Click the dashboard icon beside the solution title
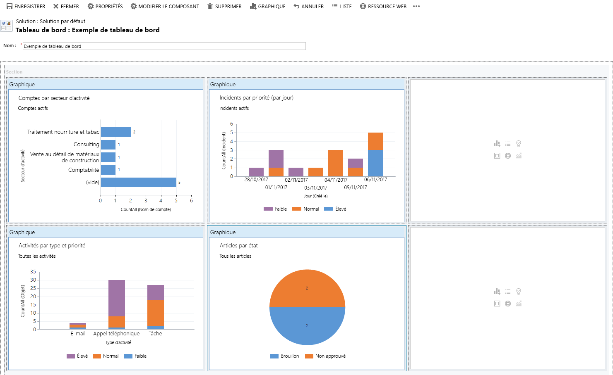This screenshot has width=613, height=375. 6,26
